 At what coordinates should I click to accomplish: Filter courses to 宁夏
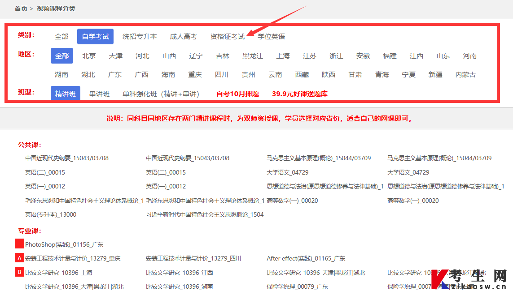[408, 75]
